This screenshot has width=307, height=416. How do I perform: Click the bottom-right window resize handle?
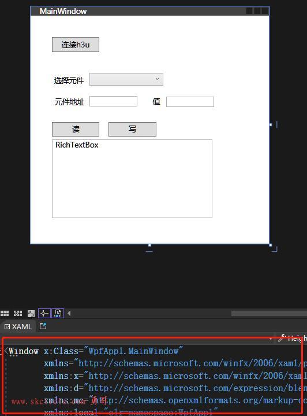[271, 245]
